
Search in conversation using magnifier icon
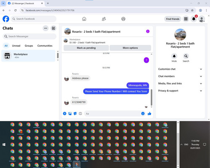pyautogui.click(x=186, y=56)
